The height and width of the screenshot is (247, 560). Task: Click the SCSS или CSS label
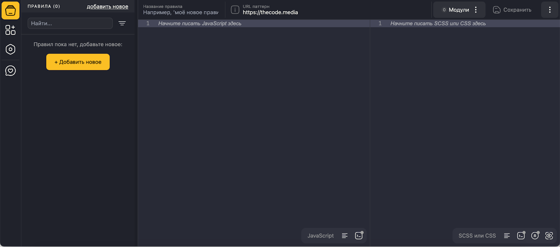477,236
